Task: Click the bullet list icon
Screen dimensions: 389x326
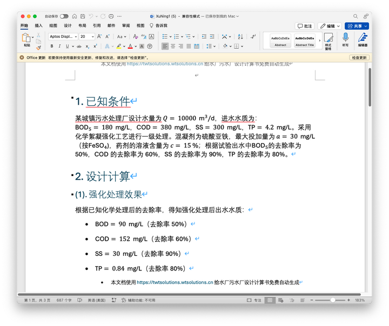Action: point(165,37)
